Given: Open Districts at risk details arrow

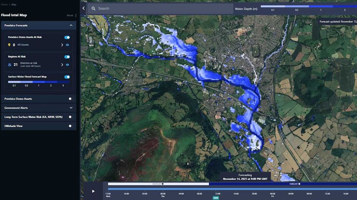Looking at the screenshot, I should coord(62,65).
